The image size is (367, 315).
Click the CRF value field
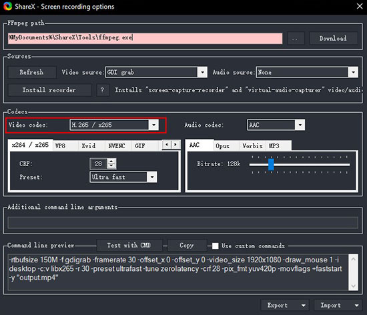point(98,164)
